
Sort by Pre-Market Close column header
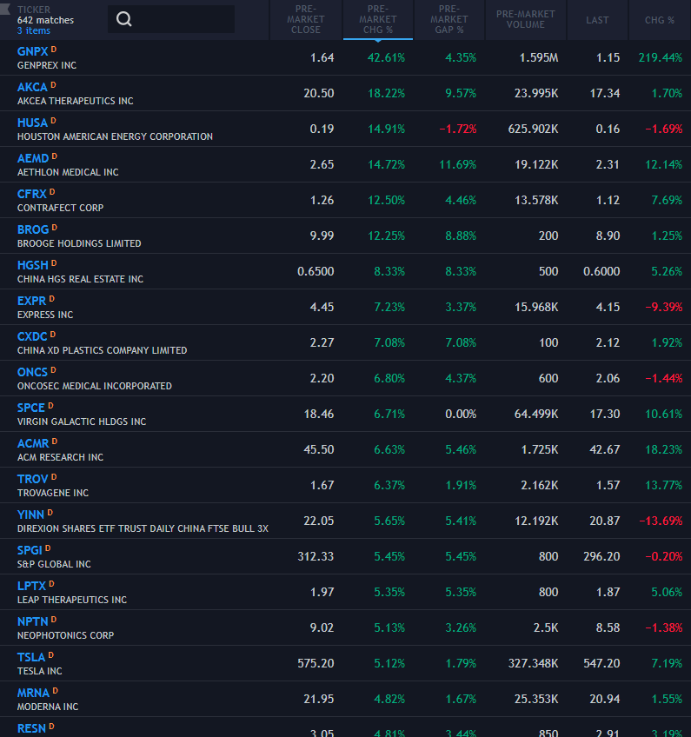click(x=306, y=19)
